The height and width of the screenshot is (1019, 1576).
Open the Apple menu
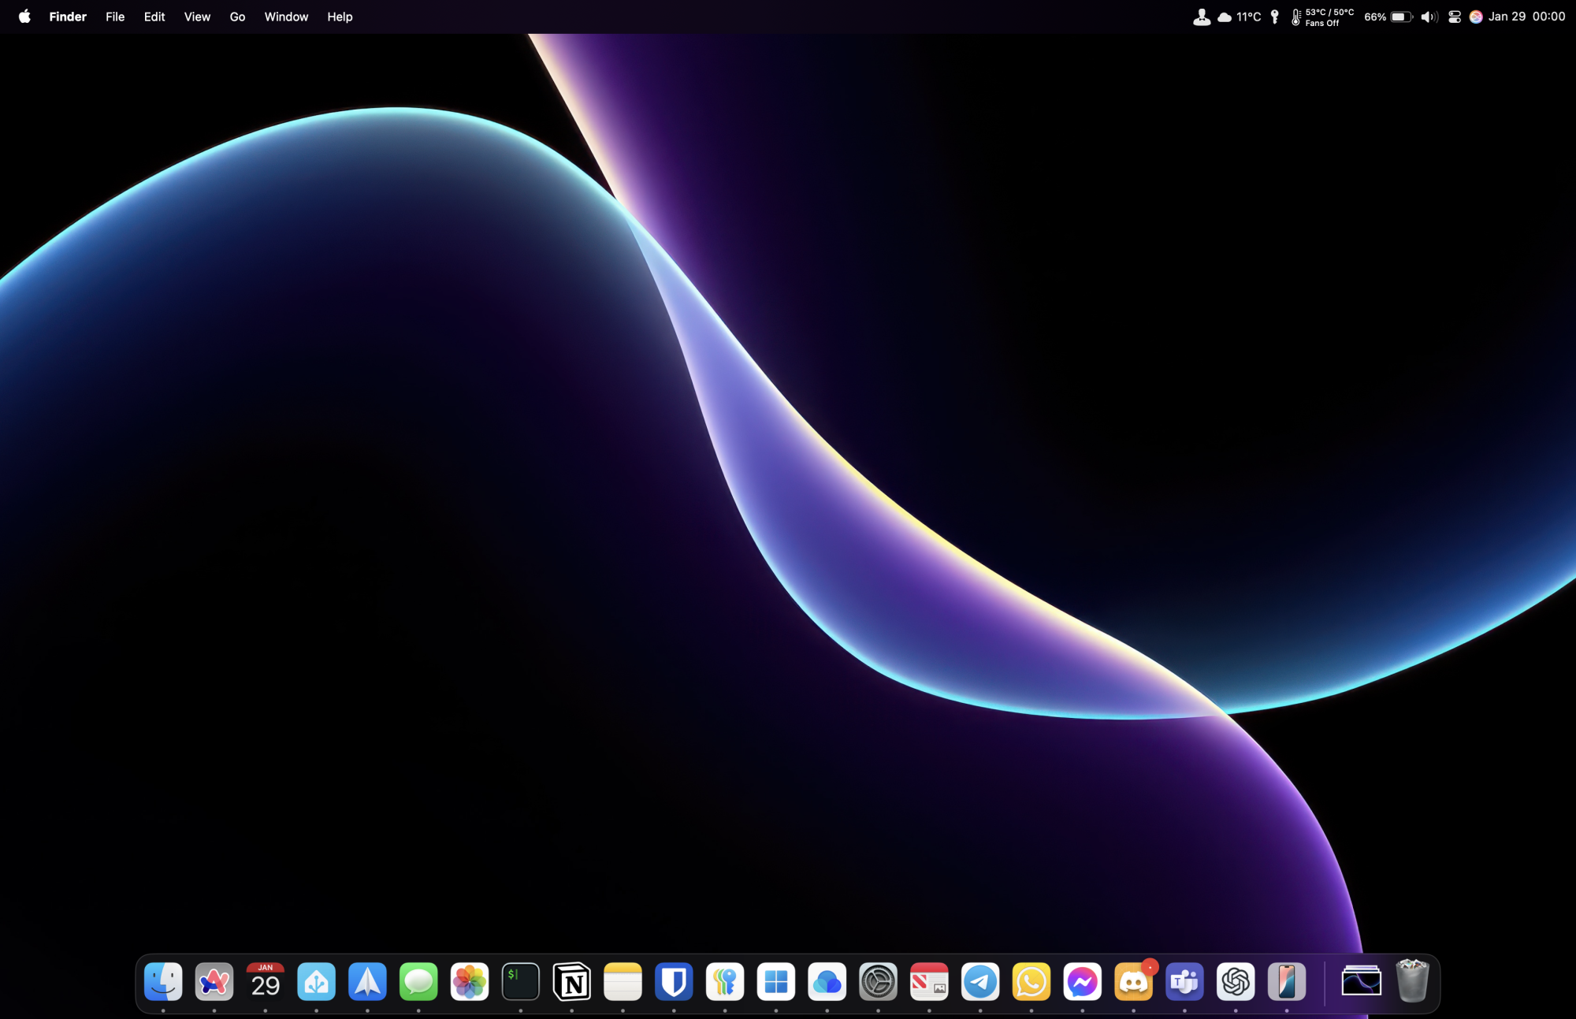(x=24, y=17)
